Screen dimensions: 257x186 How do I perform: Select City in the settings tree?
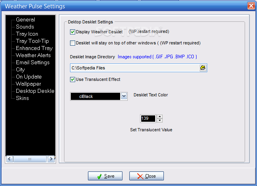click(20, 70)
